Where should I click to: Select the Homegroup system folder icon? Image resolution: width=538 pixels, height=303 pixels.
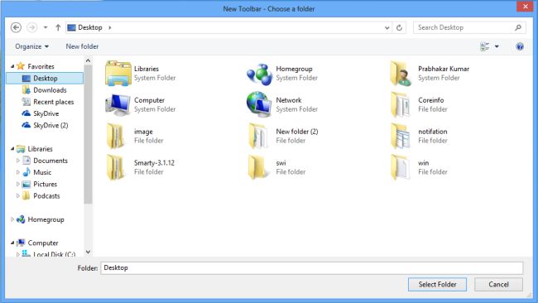[259, 74]
